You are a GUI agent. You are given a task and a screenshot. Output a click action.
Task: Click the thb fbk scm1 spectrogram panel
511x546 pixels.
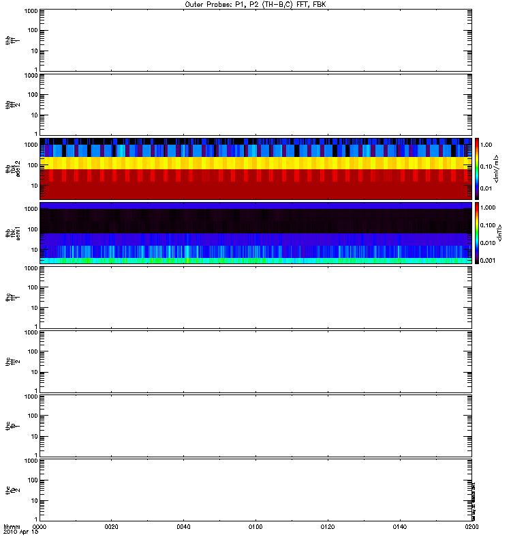coord(255,233)
